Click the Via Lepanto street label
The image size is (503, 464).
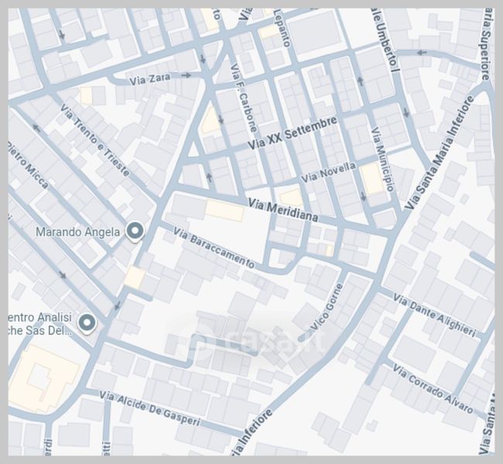coord(282,26)
